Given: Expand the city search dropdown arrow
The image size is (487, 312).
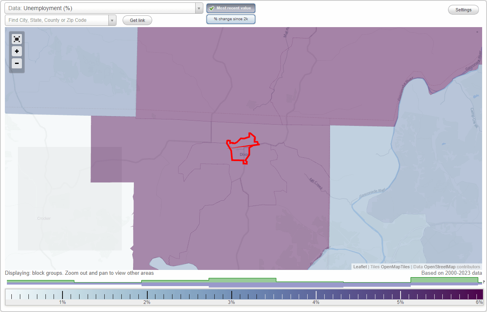Looking at the screenshot, I should coord(112,20).
